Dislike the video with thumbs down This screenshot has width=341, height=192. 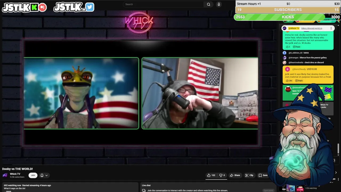(222, 175)
